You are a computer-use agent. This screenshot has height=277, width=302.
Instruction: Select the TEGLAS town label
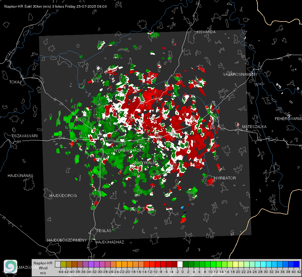(x=104, y=231)
